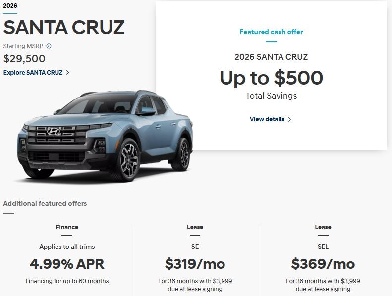This screenshot has width=392, height=296.
Task: Click the blue Santa Cruz truck image
Action: coord(105,136)
